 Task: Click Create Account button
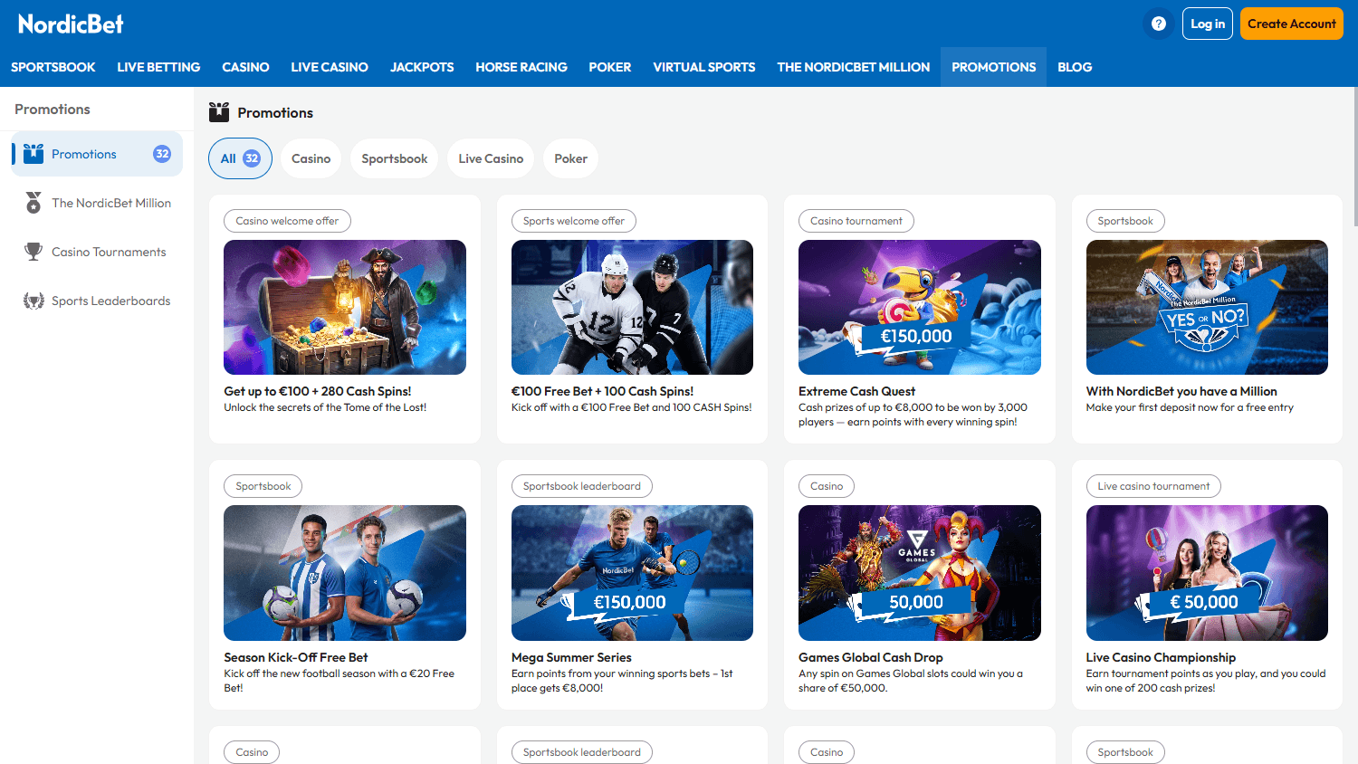tap(1292, 24)
